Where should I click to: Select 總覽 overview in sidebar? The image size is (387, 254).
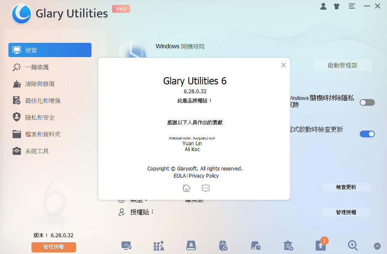point(50,50)
